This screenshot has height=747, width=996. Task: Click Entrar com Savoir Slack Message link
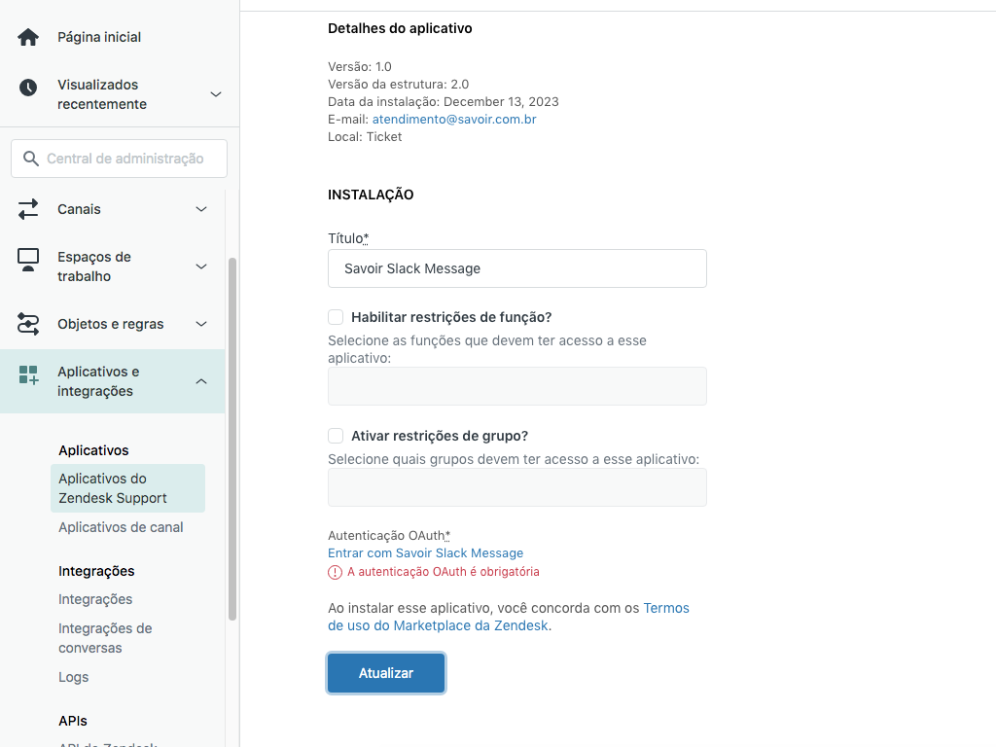tap(425, 552)
